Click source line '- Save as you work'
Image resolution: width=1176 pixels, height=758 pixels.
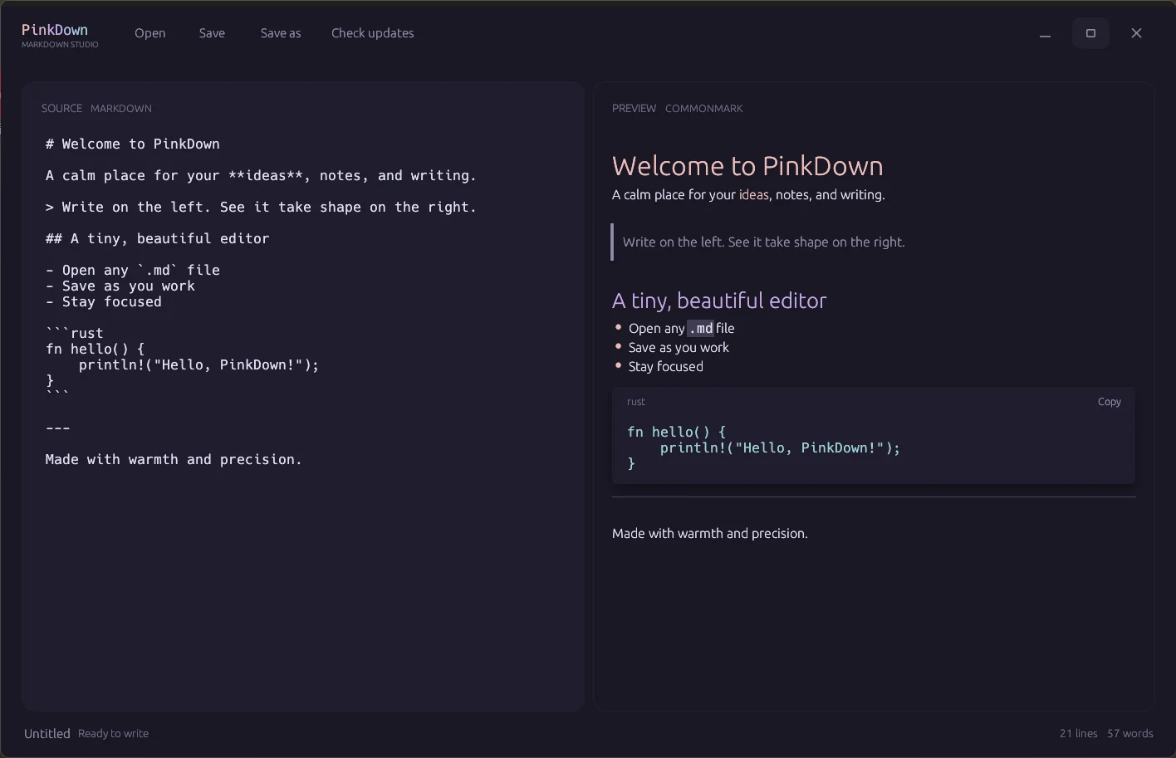pyautogui.click(x=120, y=286)
